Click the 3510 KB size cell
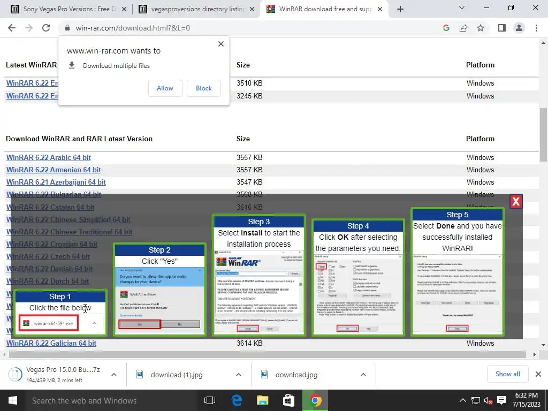 249,83
